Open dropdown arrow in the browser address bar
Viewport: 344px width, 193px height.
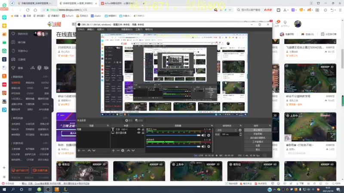click(230, 10)
